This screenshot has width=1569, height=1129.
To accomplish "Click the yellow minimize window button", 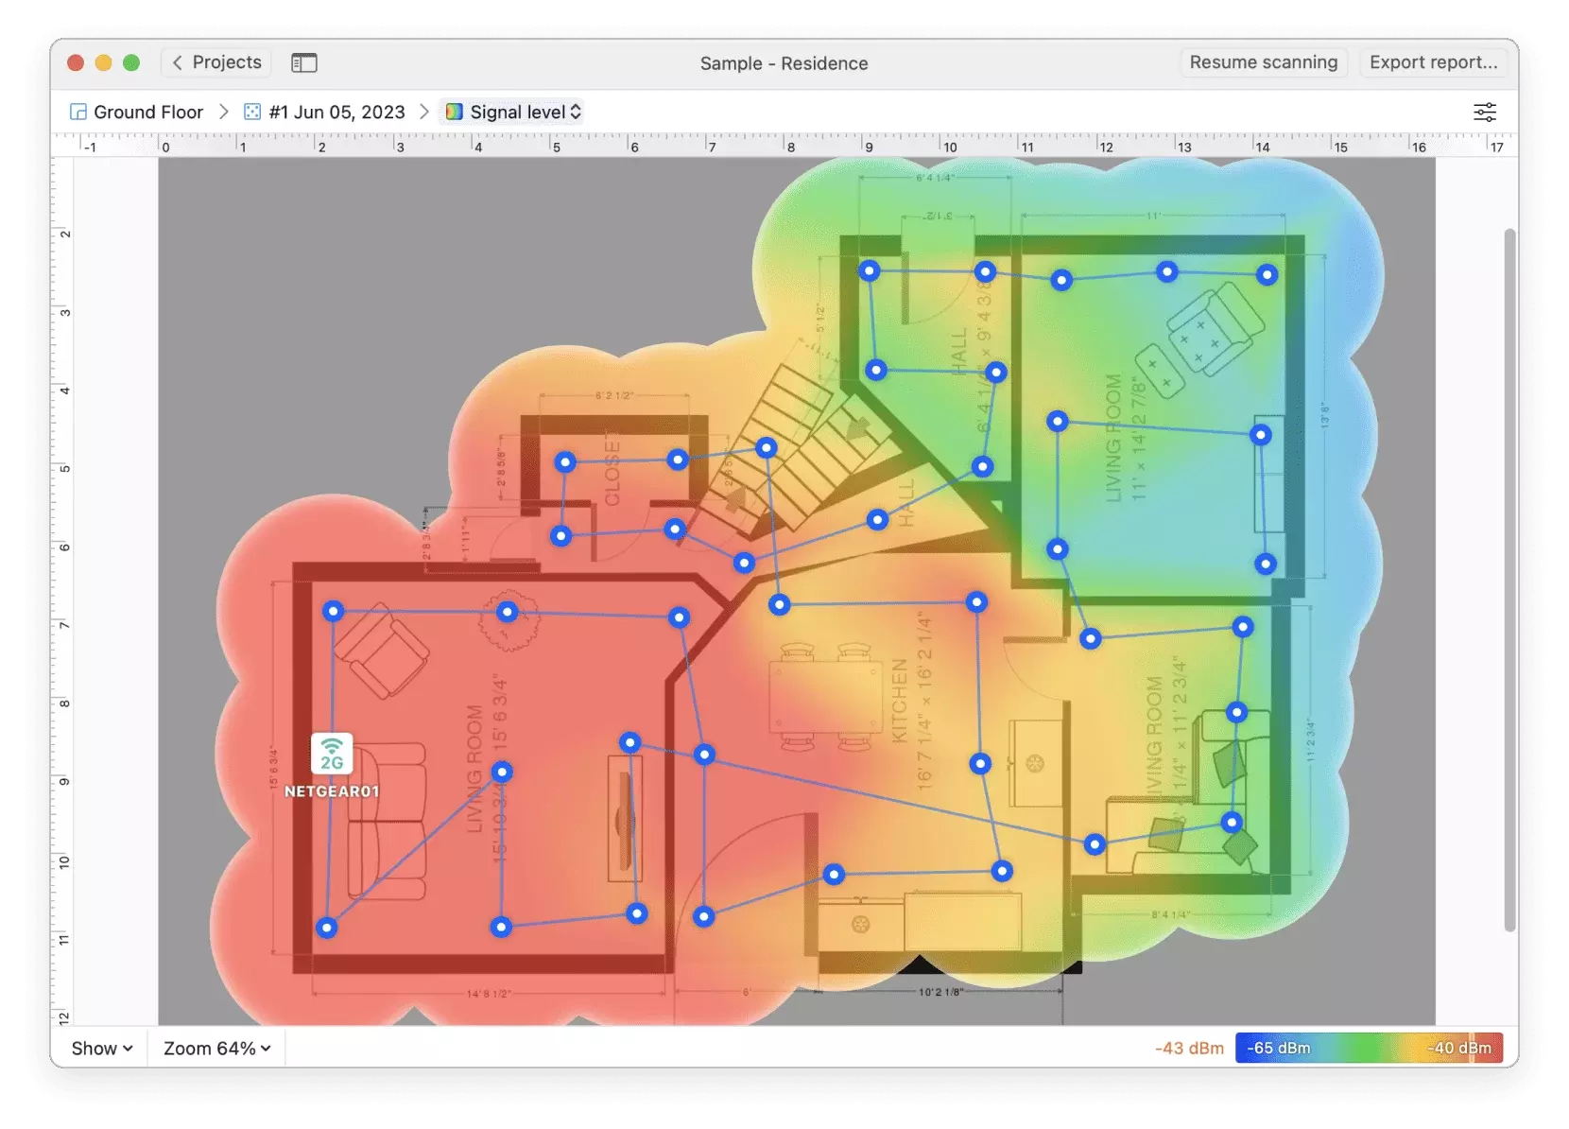I will (x=104, y=62).
